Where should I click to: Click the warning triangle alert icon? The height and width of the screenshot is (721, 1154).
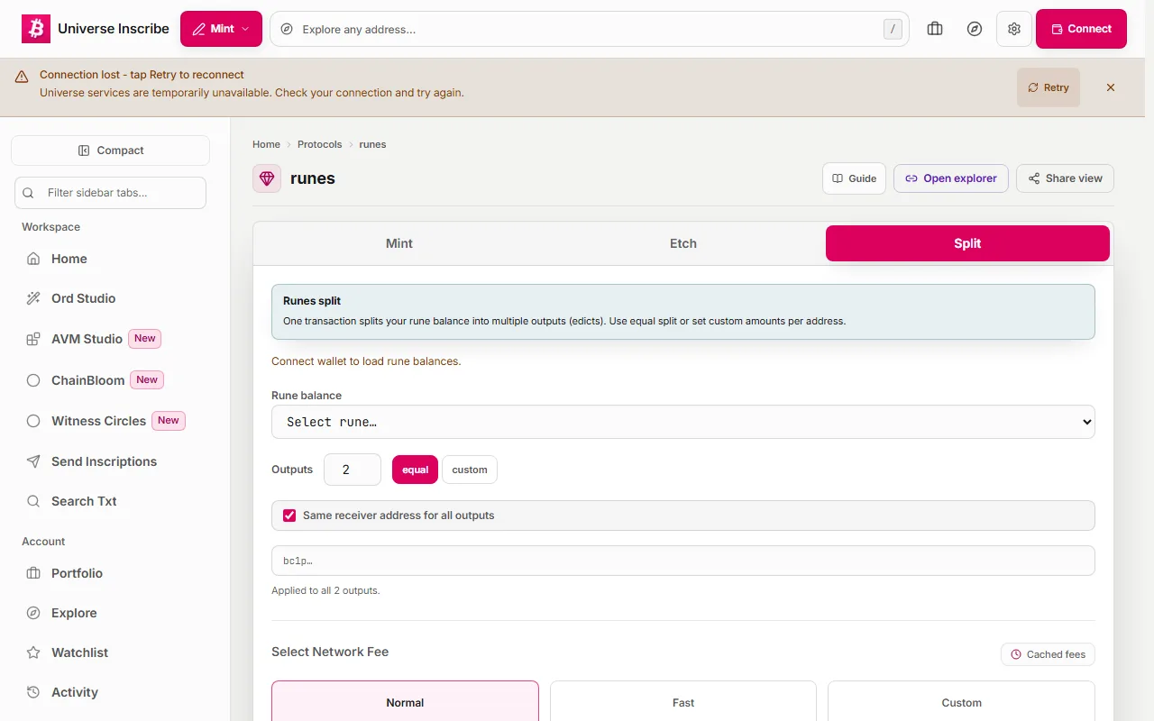pos(22,77)
